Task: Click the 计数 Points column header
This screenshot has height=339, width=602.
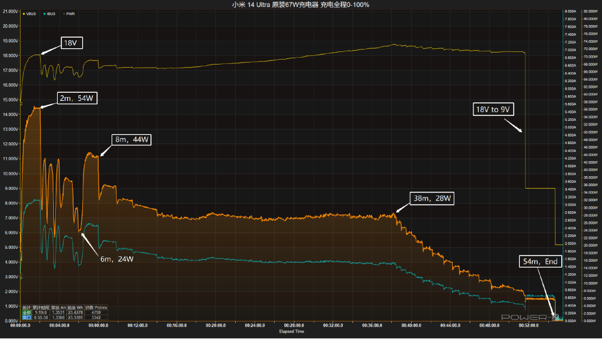Action: pyautogui.click(x=96, y=308)
